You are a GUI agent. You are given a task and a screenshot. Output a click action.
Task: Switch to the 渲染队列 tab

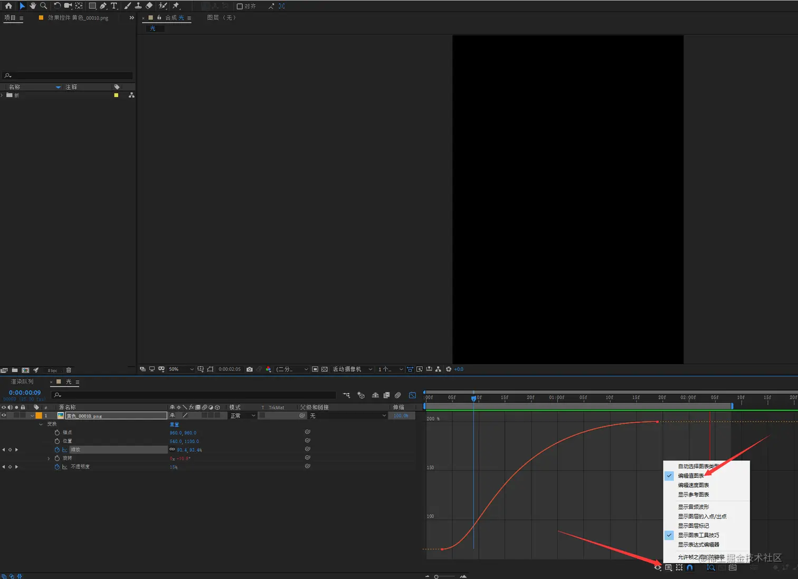click(x=22, y=382)
